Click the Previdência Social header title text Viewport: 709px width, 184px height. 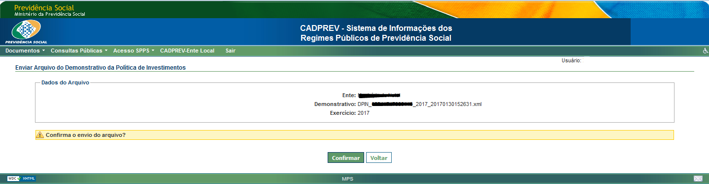coord(44,8)
